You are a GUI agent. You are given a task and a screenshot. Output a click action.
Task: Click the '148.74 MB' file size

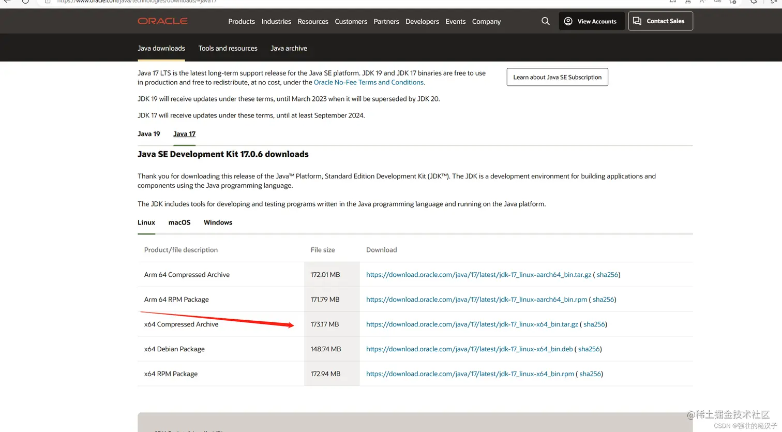point(326,349)
